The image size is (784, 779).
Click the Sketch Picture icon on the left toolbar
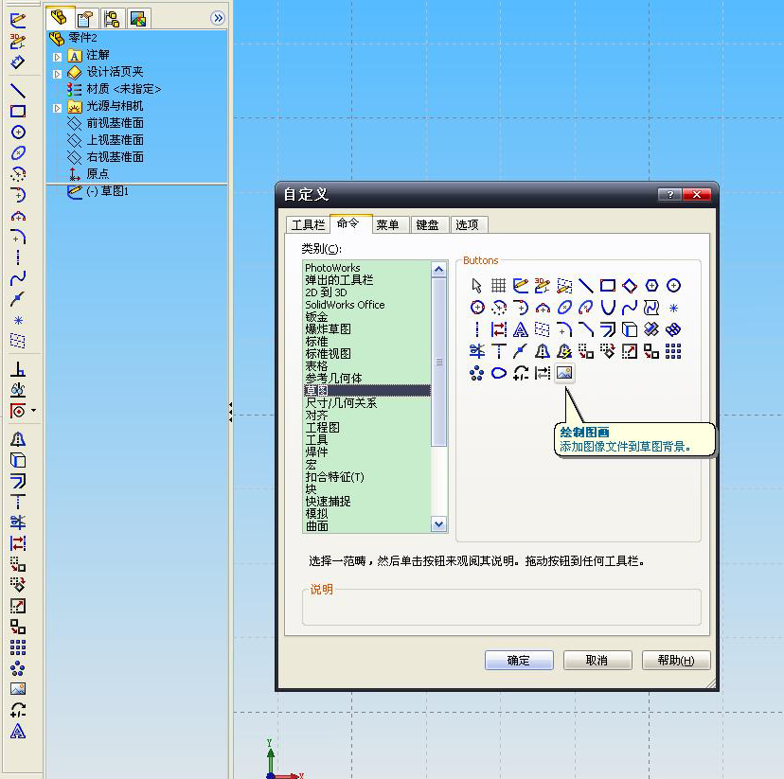[x=18, y=689]
